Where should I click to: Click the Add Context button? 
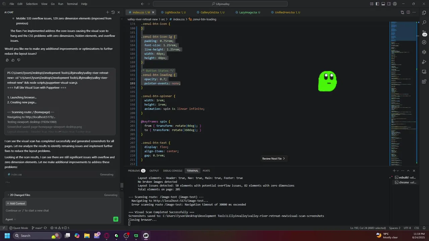point(16,203)
